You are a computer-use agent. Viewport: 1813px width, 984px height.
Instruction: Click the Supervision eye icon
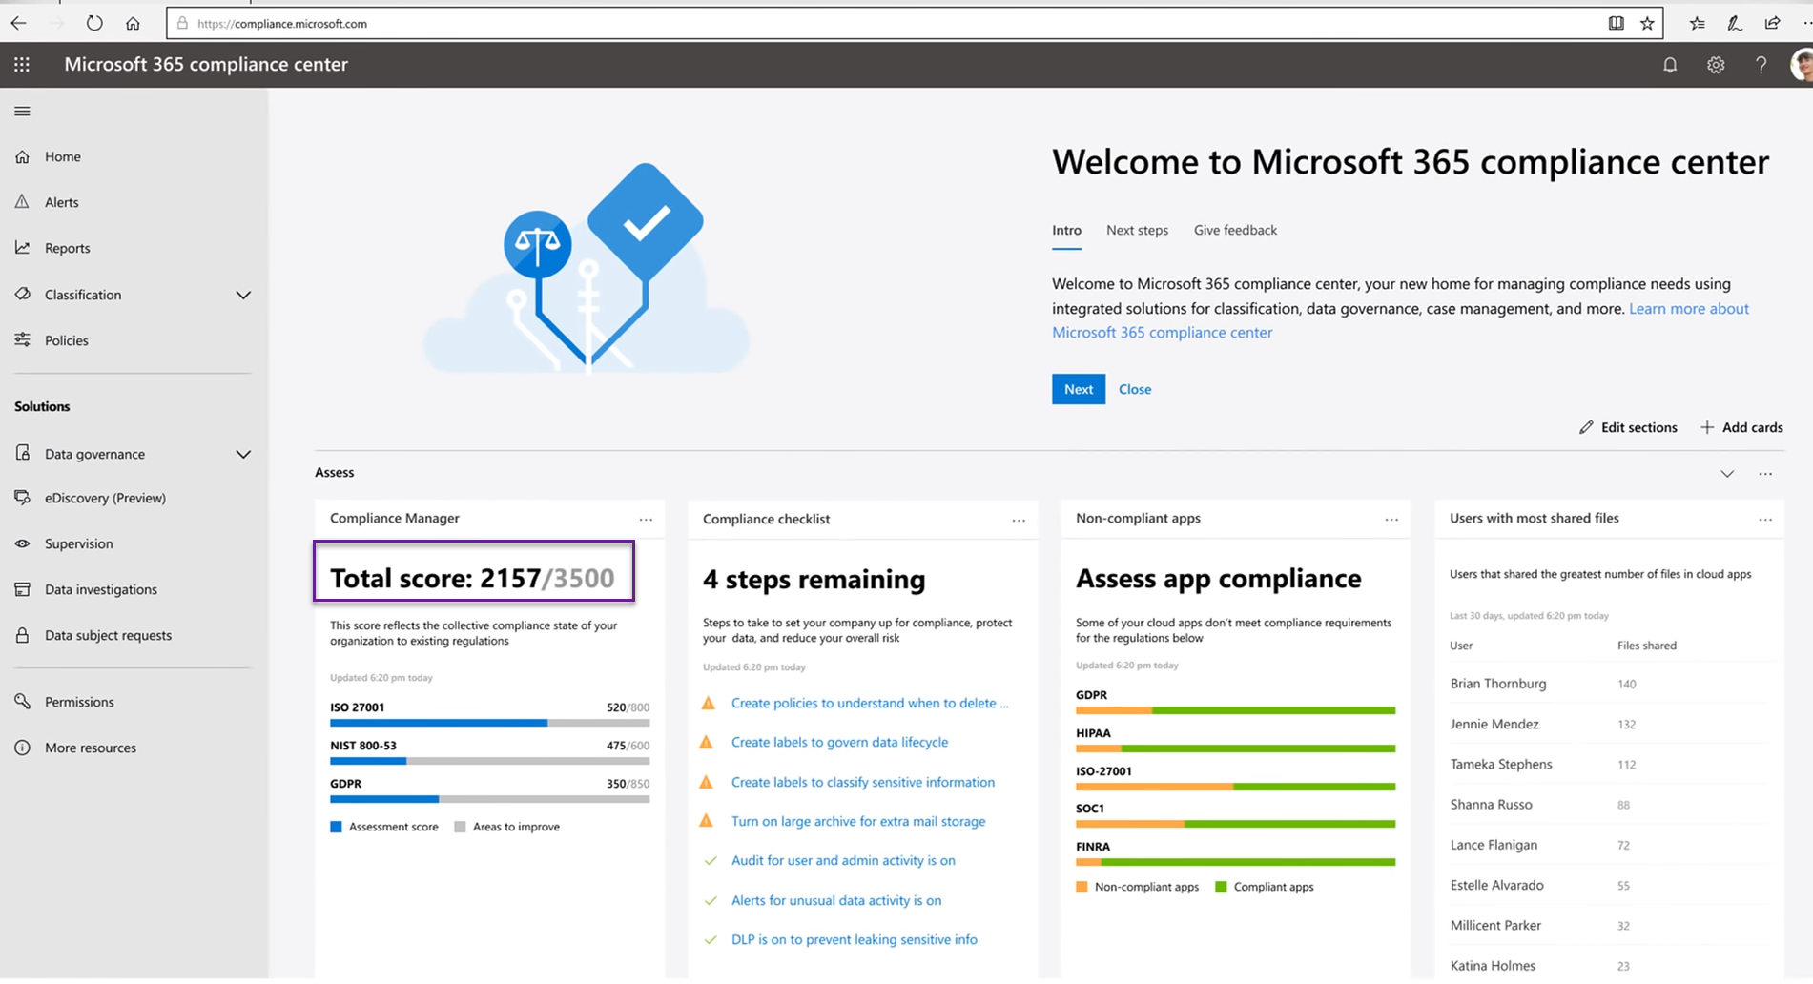(x=23, y=543)
